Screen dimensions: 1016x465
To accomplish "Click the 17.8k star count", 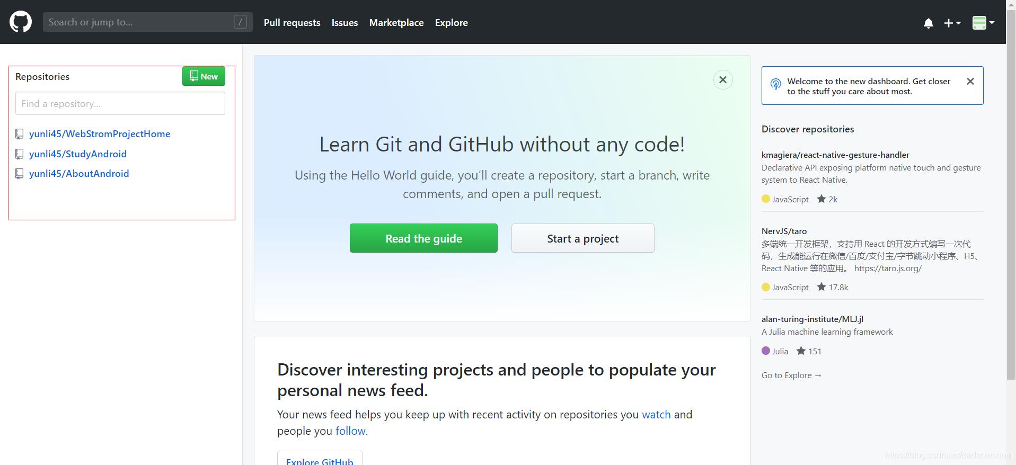I will click(833, 287).
